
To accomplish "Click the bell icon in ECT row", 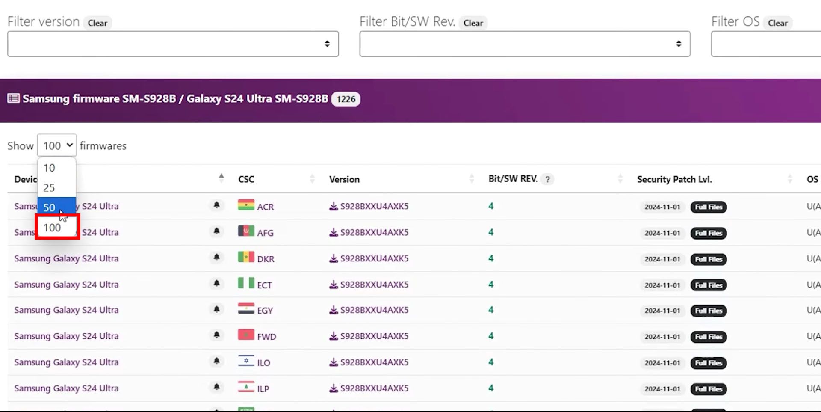I will [217, 283].
